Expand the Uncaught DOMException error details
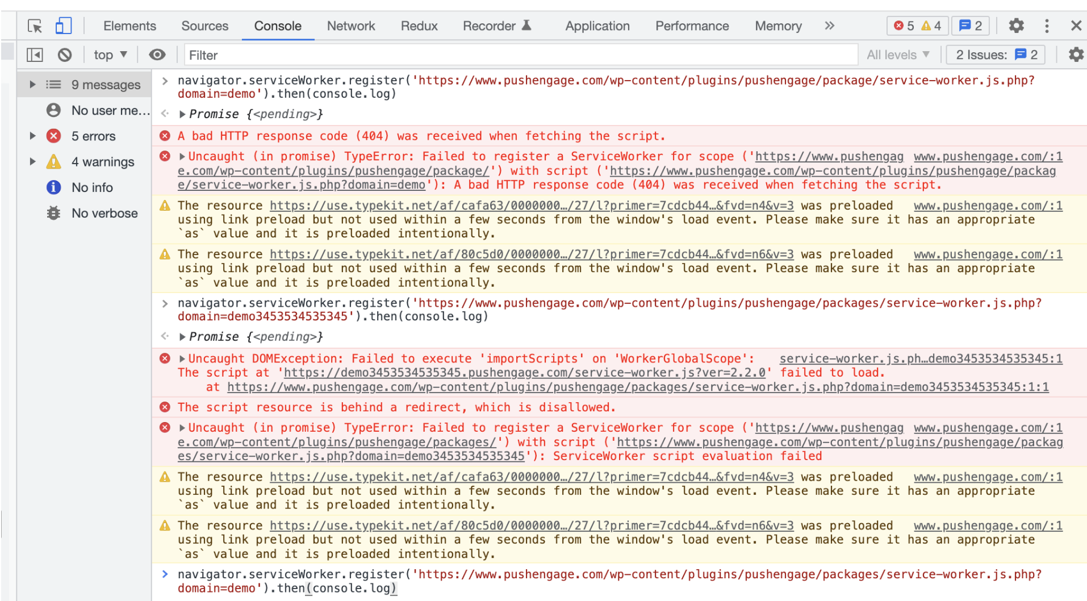This screenshot has height=601, width=1087. [x=182, y=358]
